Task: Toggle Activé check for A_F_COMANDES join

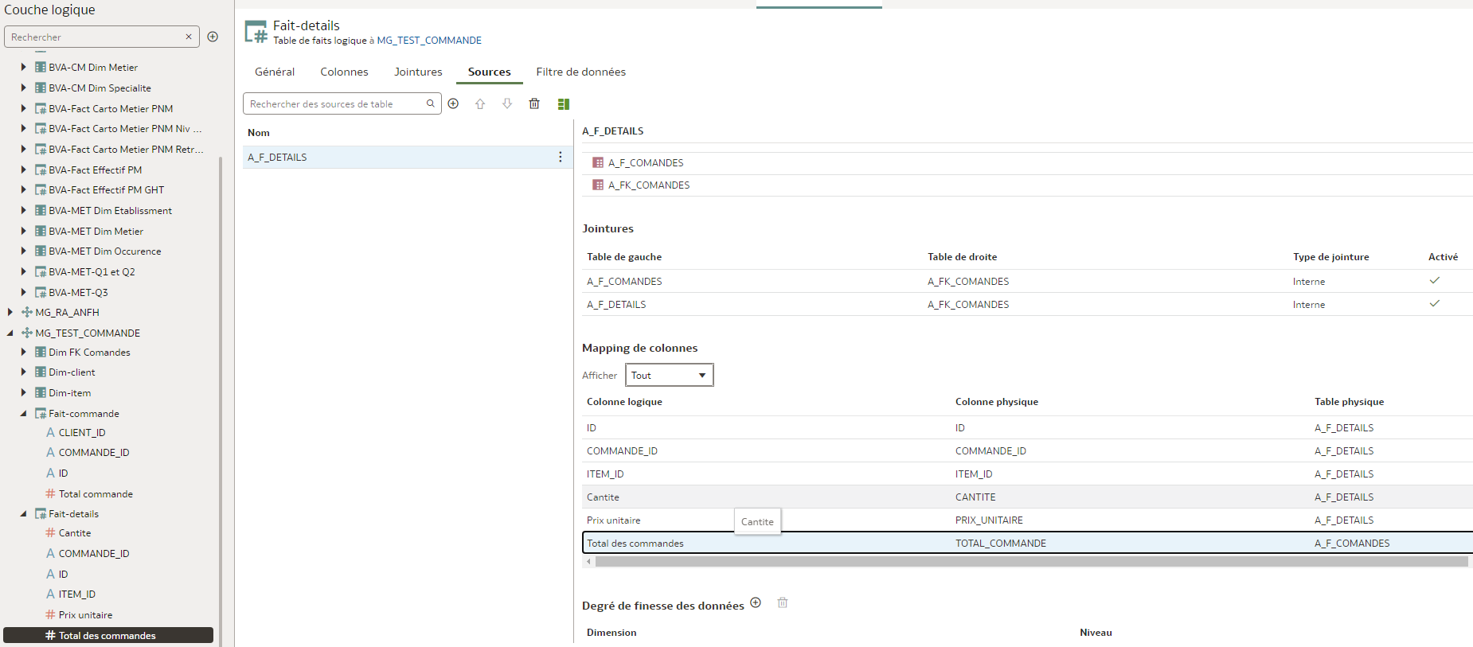Action: [x=1435, y=280]
